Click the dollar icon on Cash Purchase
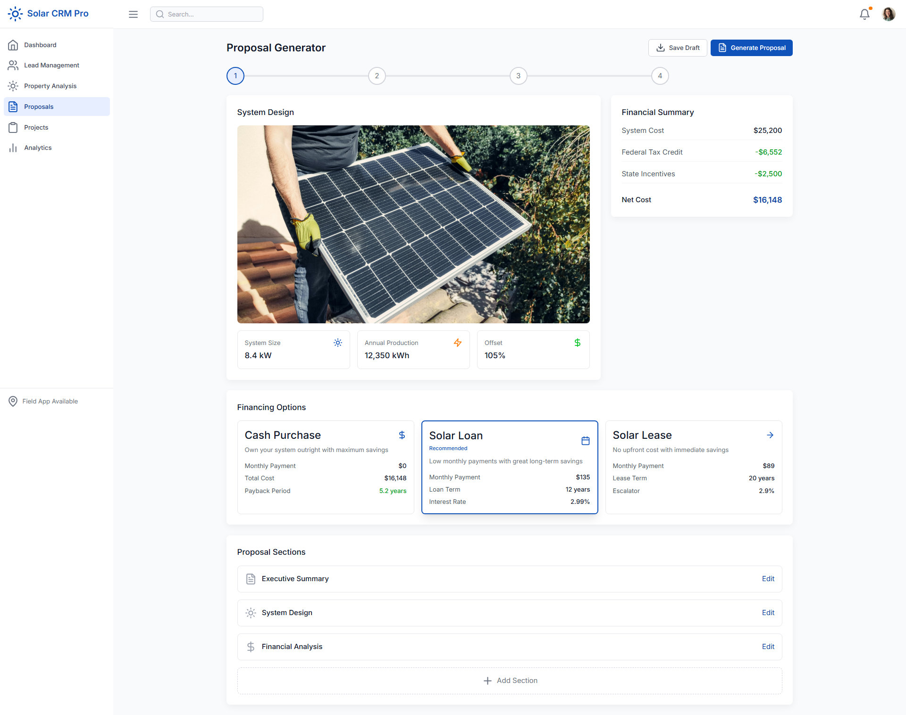Viewport: 906px width, 715px height. coord(402,435)
